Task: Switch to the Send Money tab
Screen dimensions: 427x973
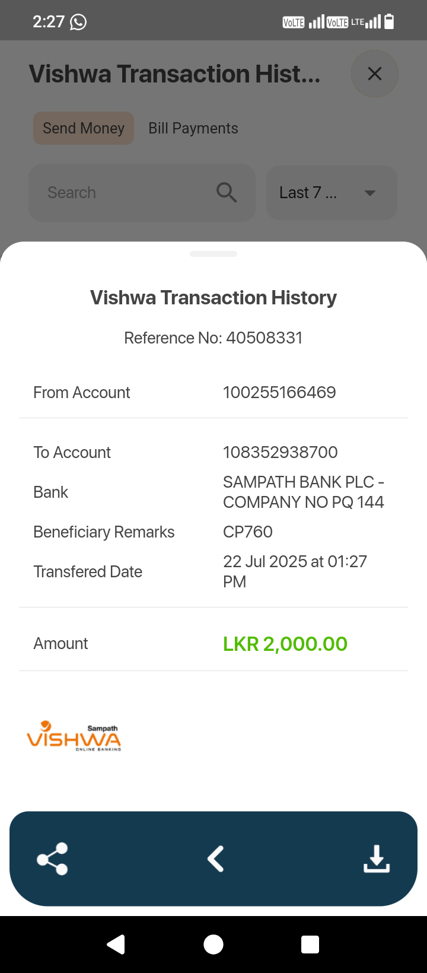Action: (84, 128)
